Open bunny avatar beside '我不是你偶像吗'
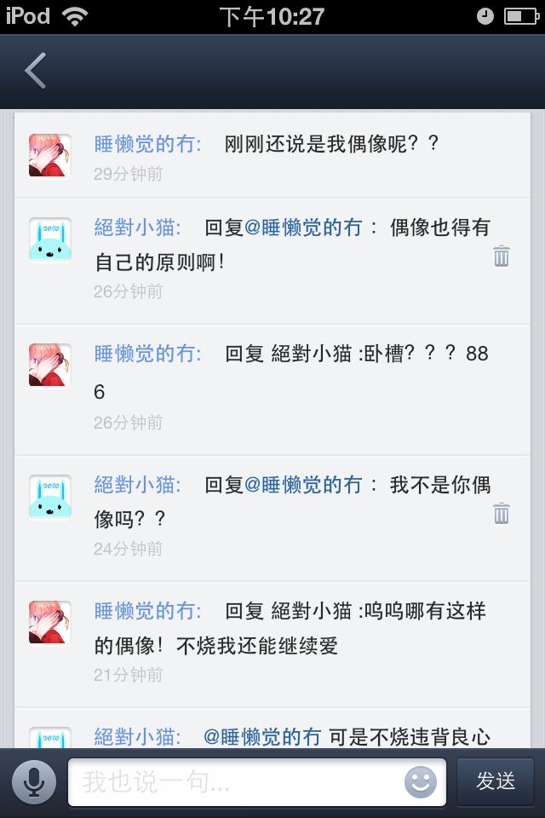 tap(49, 496)
